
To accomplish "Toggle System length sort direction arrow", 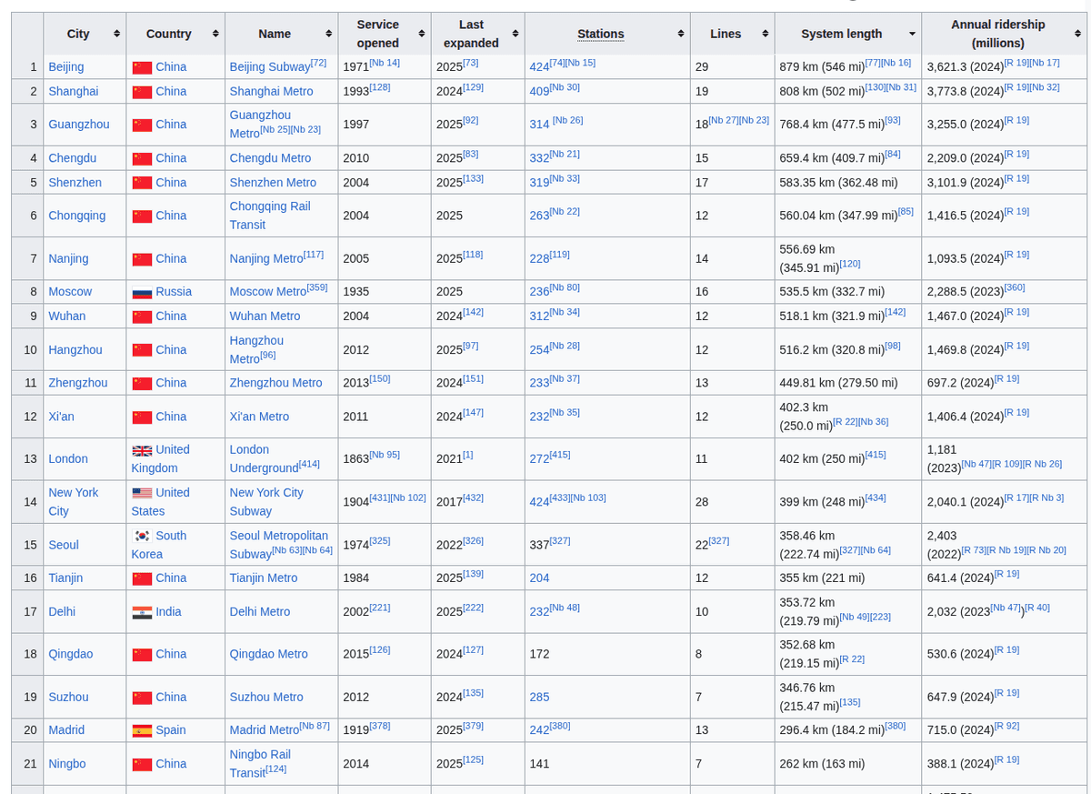I will point(912,34).
